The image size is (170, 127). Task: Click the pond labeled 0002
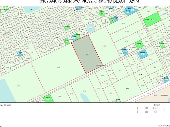(x=32, y=9)
